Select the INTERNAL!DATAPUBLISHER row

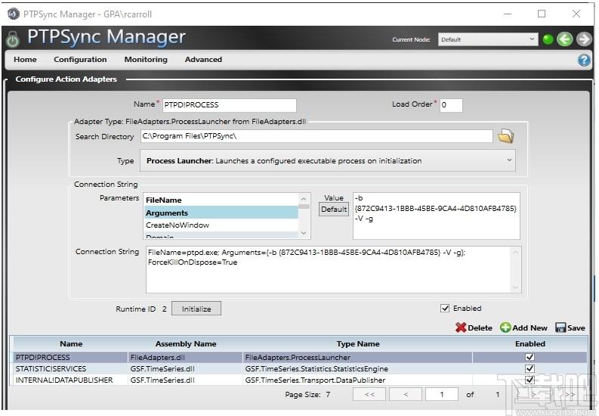pyautogui.click(x=301, y=380)
